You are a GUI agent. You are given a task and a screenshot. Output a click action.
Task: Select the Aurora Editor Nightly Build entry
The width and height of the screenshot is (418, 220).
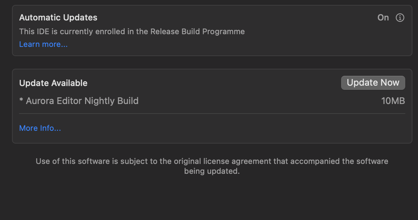tap(79, 100)
